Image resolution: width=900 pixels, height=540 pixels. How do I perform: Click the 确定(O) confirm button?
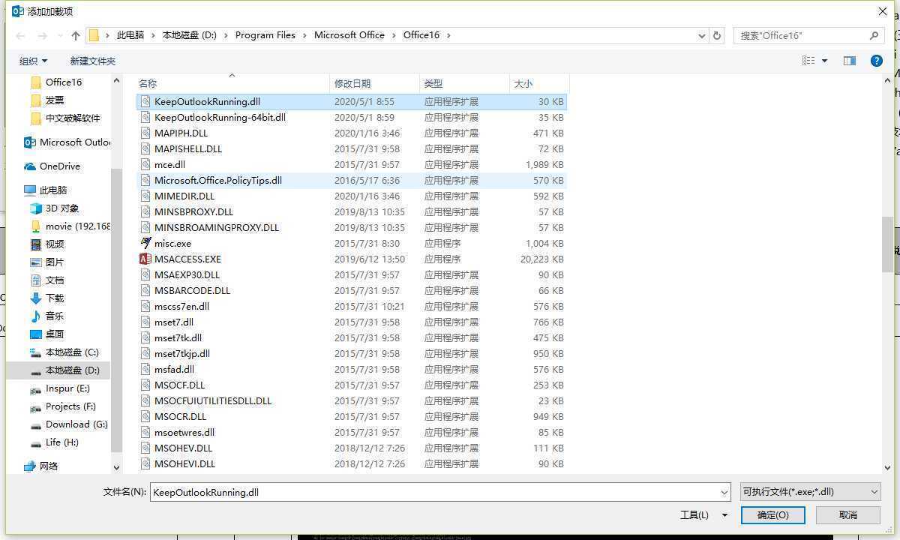point(772,514)
